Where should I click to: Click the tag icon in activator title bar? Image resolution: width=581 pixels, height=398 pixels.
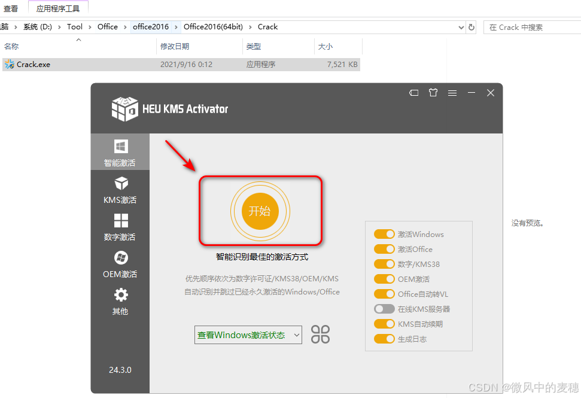pos(414,93)
